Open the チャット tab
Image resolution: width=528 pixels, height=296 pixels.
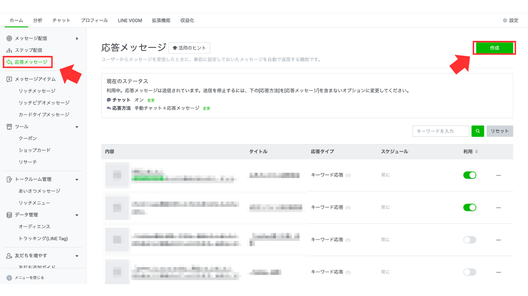click(61, 20)
